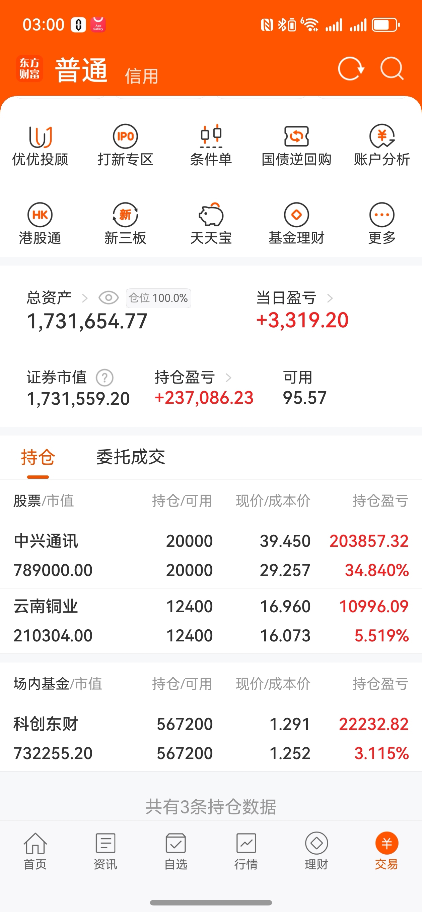The height and width of the screenshot is (912, 422).
Task: Open search magnifier icon
Action: pyautogui.click(x=392, y=69)
